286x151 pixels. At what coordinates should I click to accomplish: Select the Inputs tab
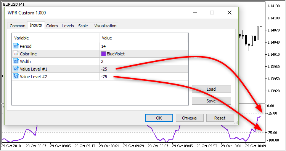pos(36,25)
